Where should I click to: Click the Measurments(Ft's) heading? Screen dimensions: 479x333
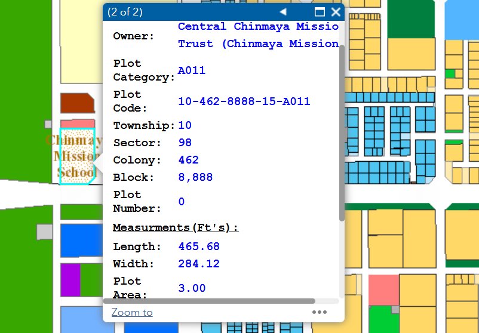click(x=176, y=227)
